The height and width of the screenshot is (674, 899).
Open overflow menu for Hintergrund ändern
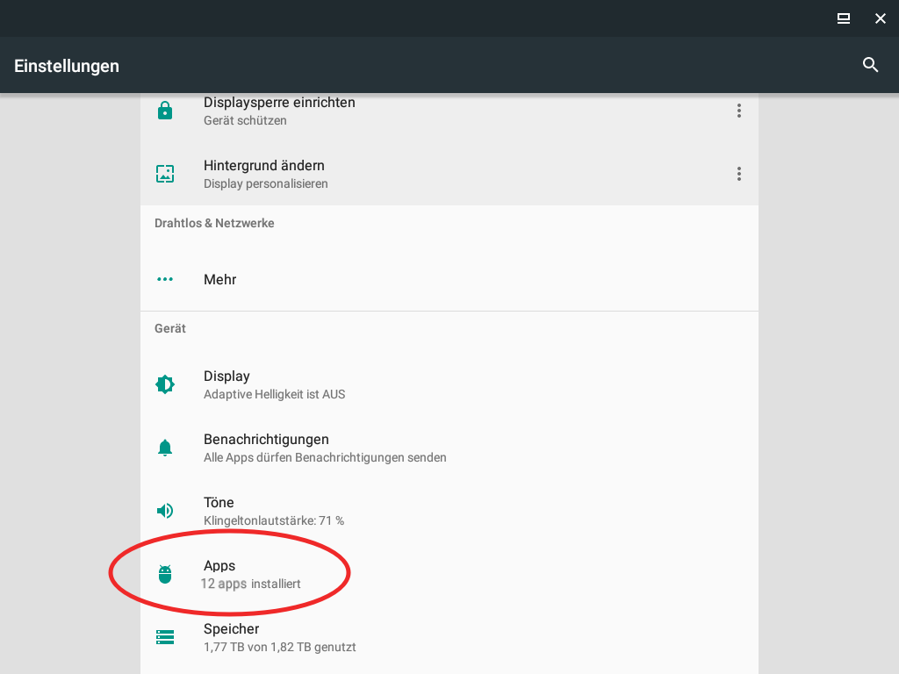(738, 174)
